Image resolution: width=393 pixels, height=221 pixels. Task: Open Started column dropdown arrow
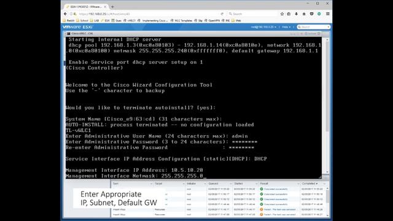tap(257, 184)
